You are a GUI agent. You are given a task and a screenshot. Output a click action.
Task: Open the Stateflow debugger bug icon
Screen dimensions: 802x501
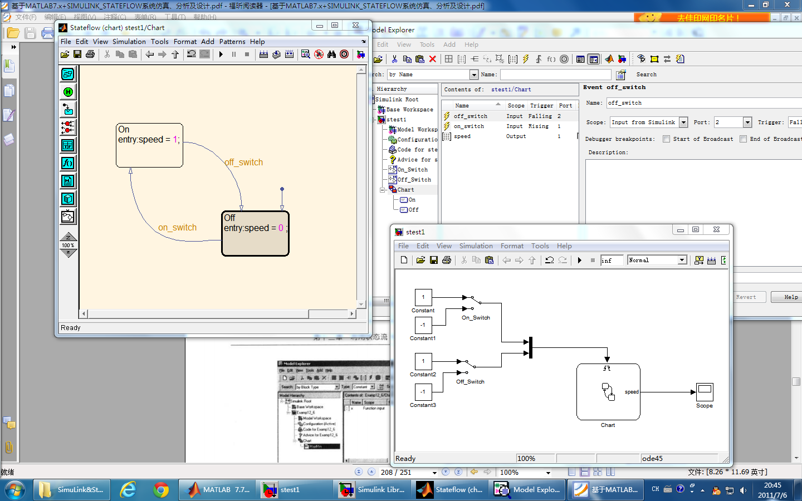click(319, 55)
